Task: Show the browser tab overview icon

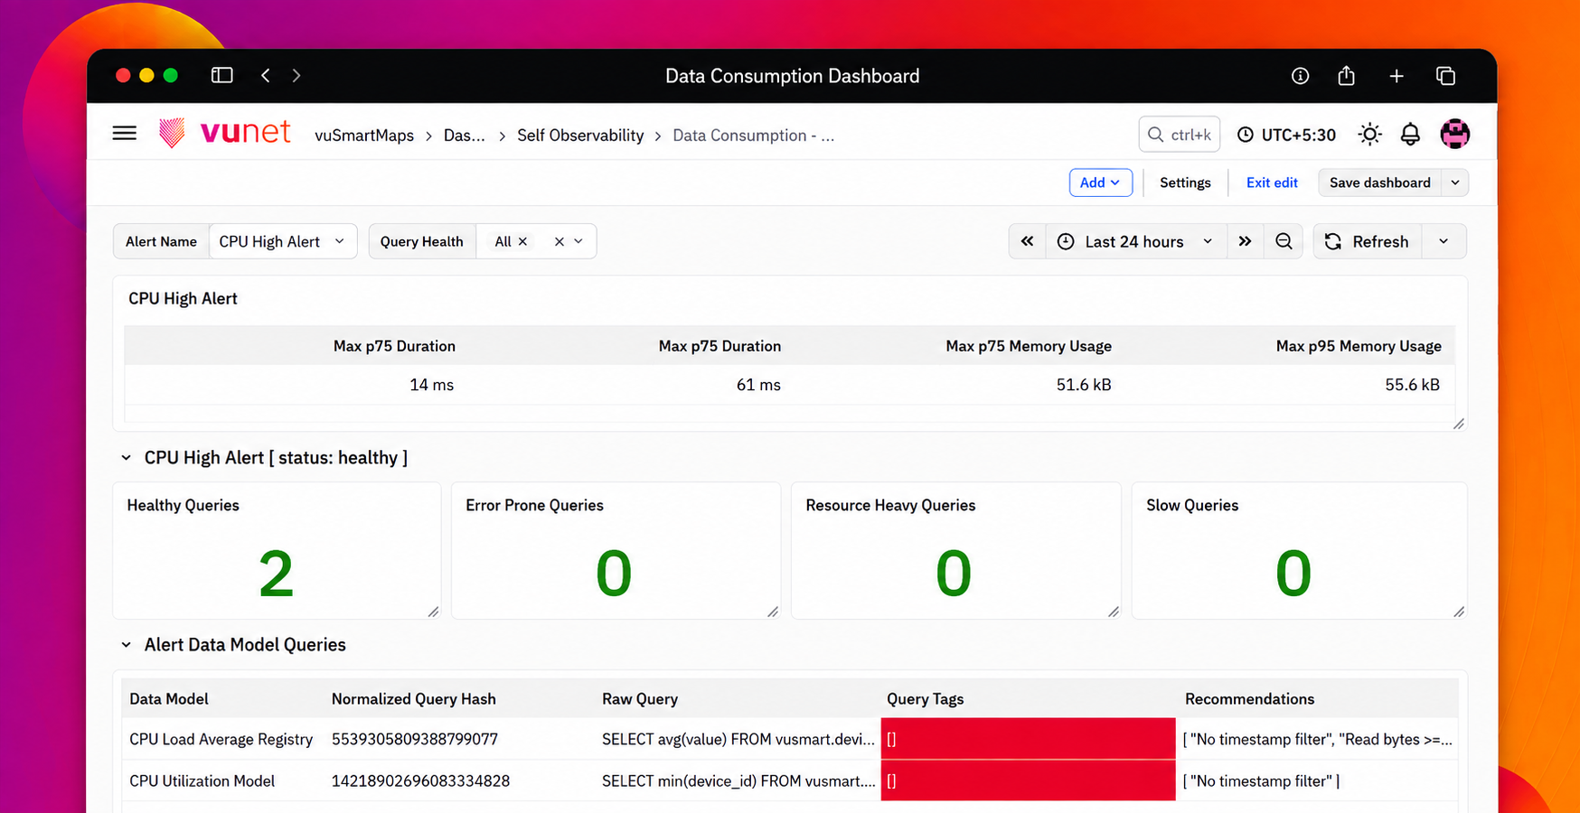Action: click(1445, 76)
